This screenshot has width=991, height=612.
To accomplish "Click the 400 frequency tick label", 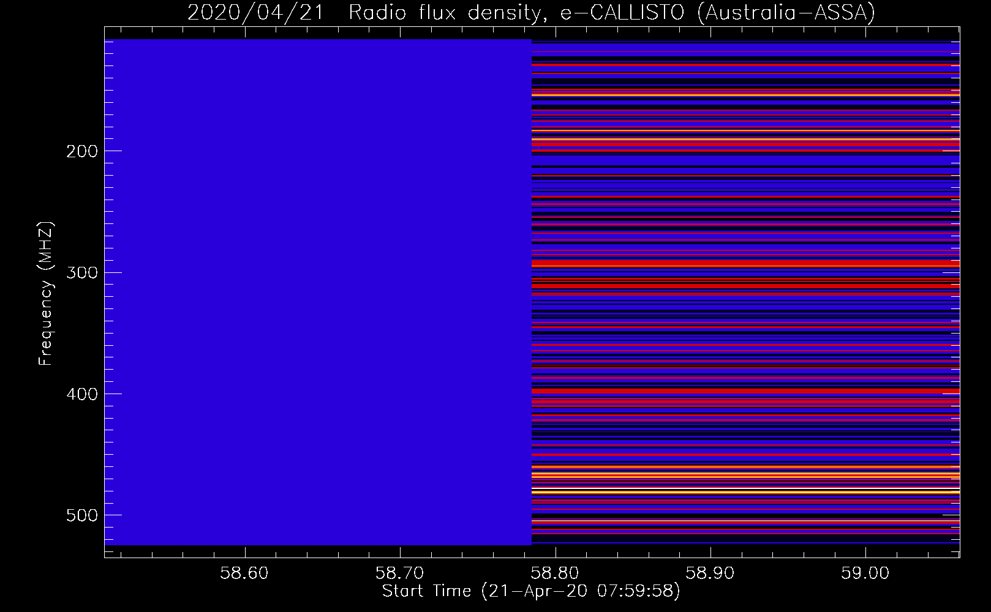I will pos(81,394).
